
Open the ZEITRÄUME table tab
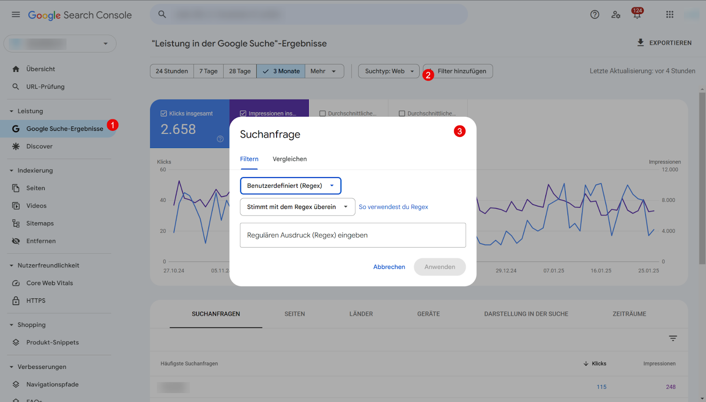(629, 314)
